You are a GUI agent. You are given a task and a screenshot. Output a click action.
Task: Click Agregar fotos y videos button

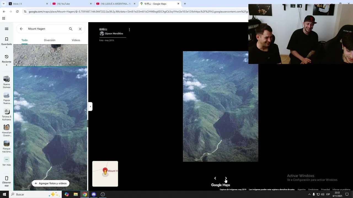(51, 183)
